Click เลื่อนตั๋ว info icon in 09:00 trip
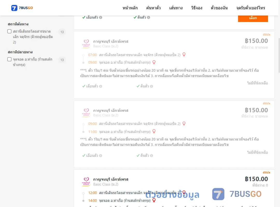280x207 pixels. coord(101,156)
